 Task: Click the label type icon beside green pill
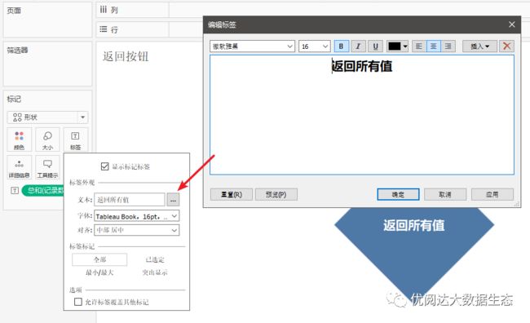[15, 191]
